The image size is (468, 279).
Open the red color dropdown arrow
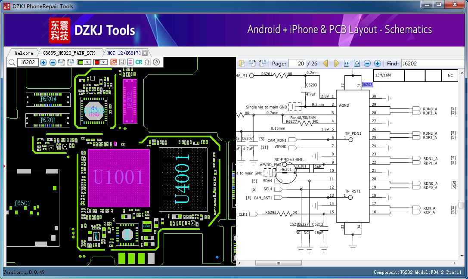click(104, 62)
